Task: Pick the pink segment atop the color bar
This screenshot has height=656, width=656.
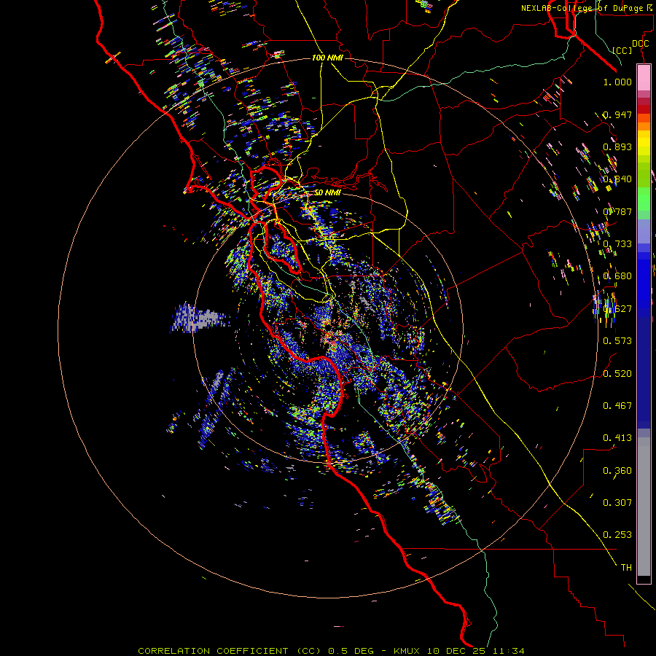Action: click(x=644, y=78)
